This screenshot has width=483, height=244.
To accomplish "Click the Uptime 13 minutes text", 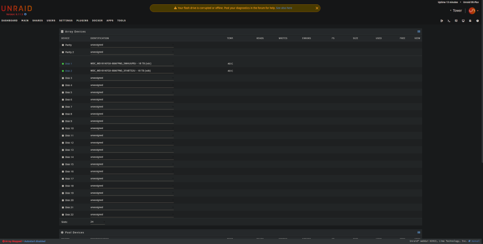I will (448, 2).
